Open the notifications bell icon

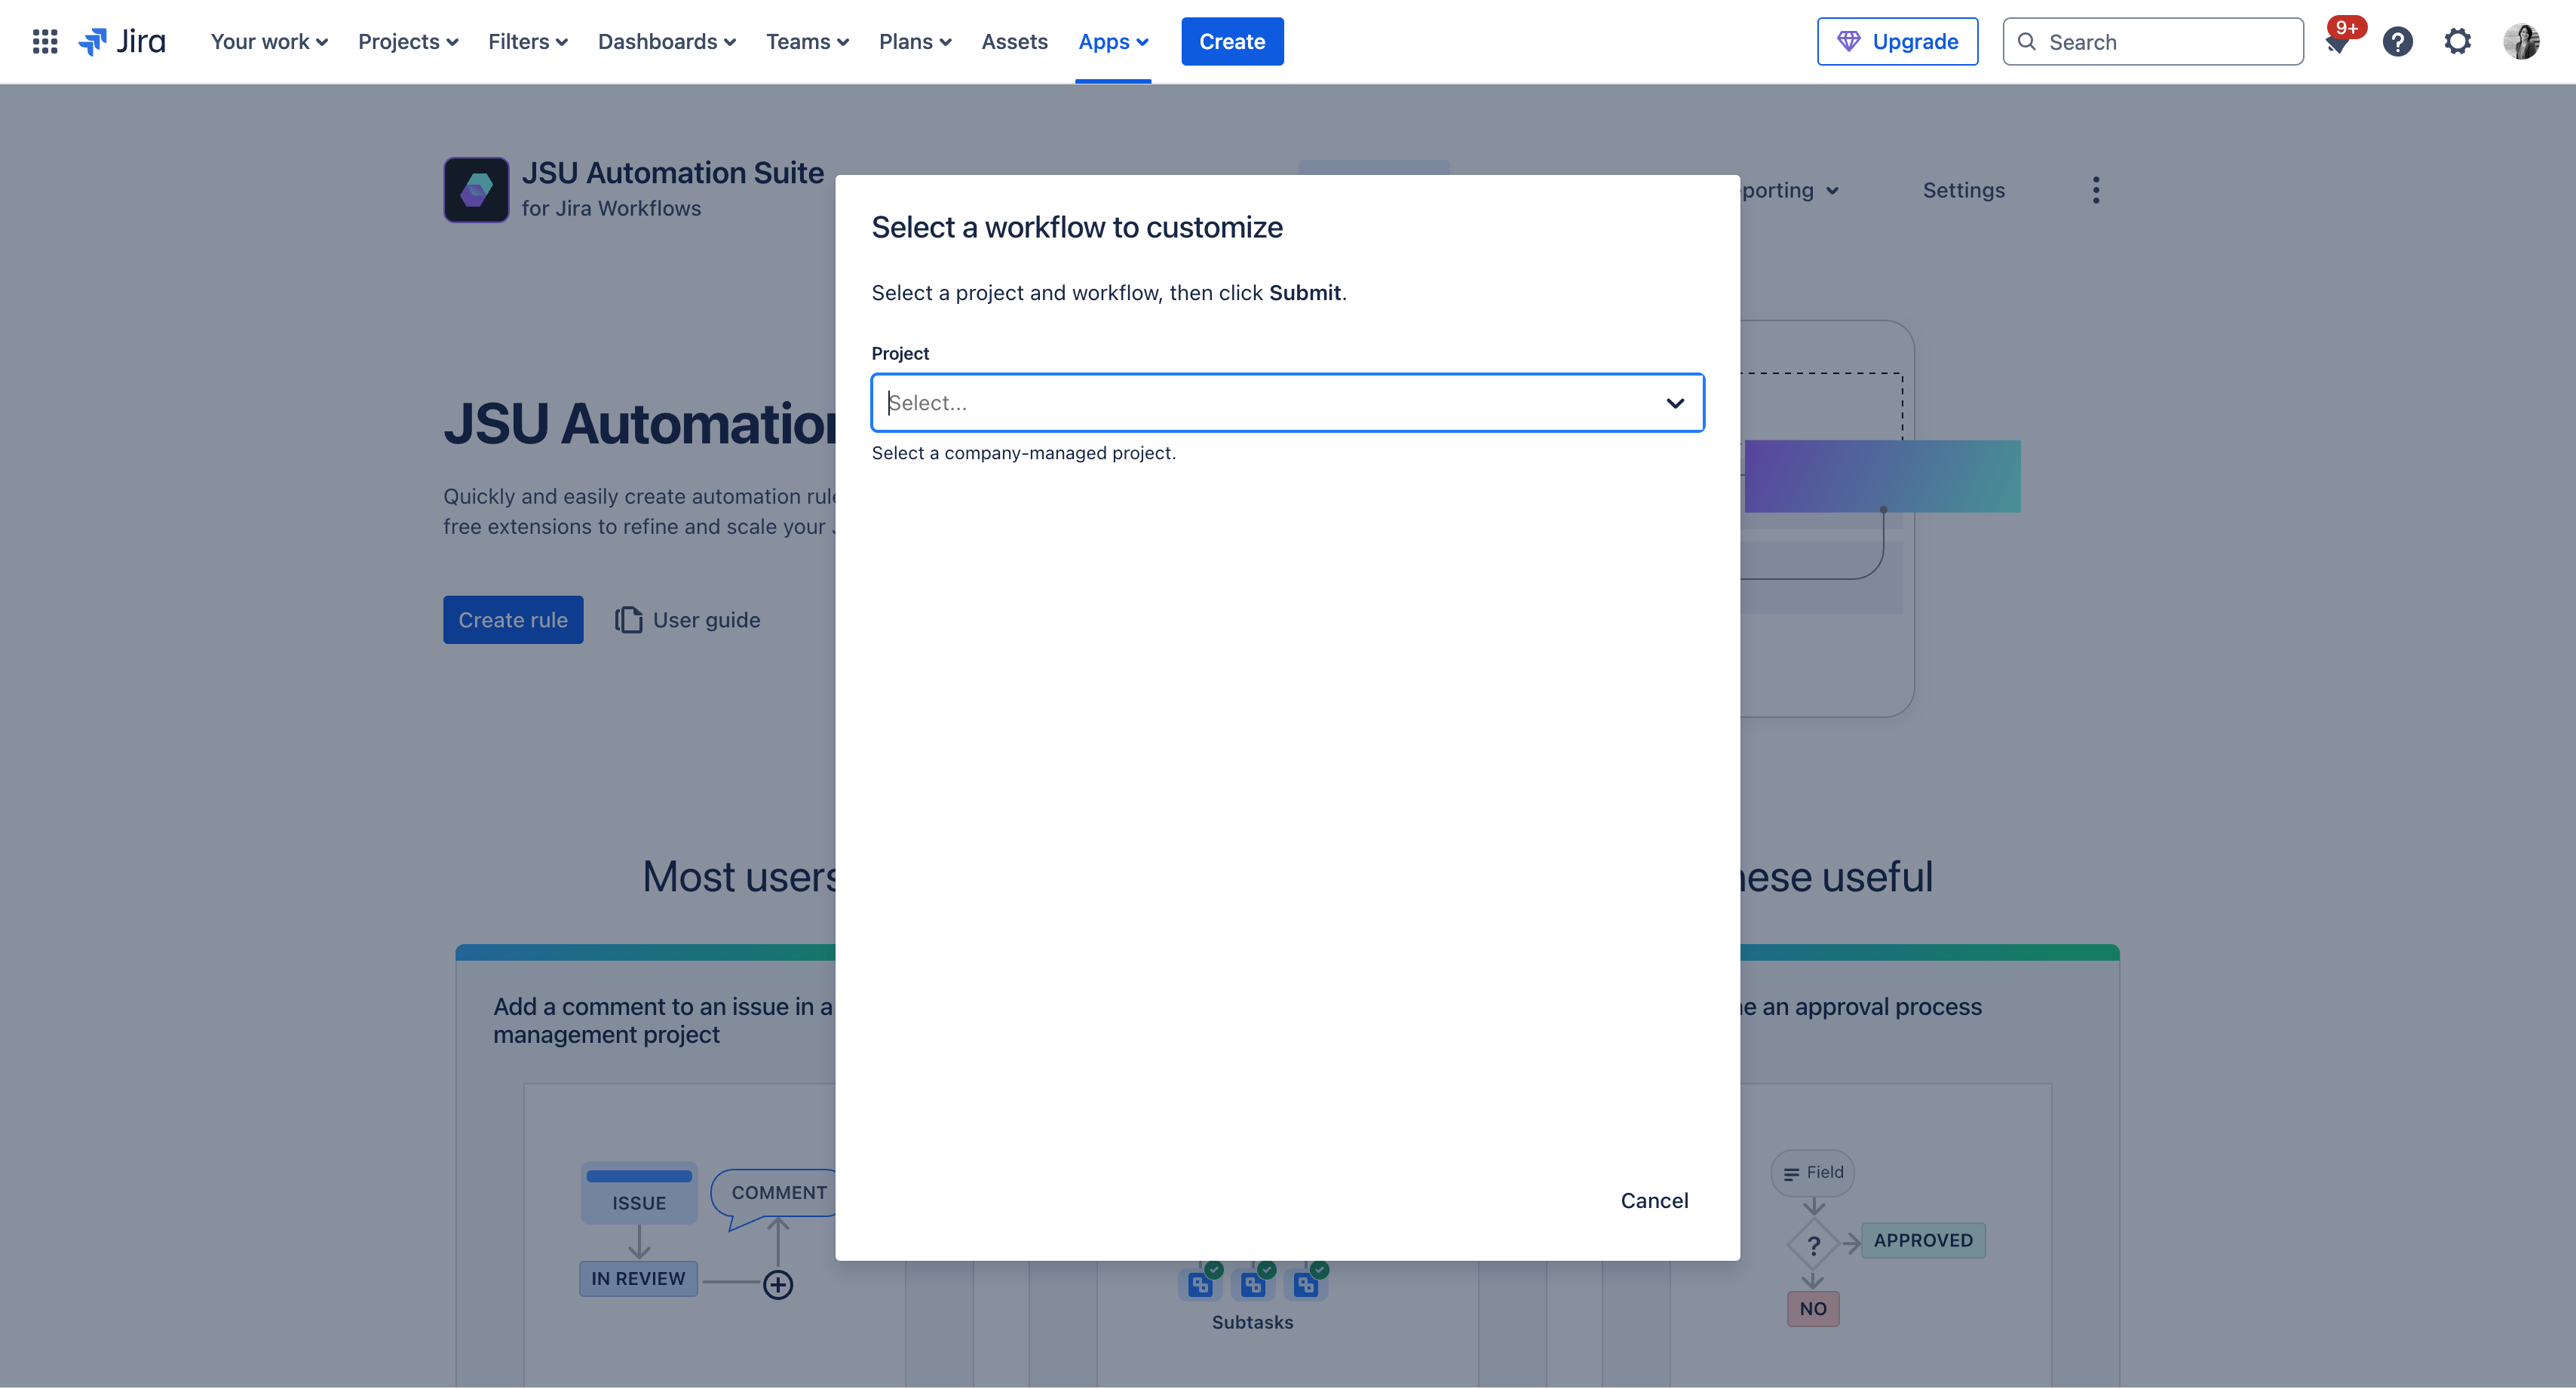[2337, 42]
